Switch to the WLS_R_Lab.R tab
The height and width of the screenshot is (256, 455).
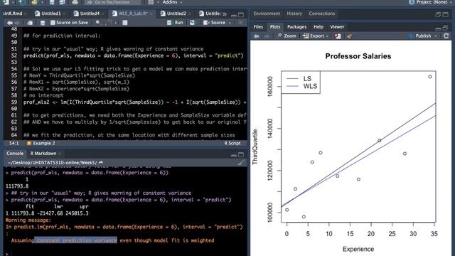coord(132,14)
